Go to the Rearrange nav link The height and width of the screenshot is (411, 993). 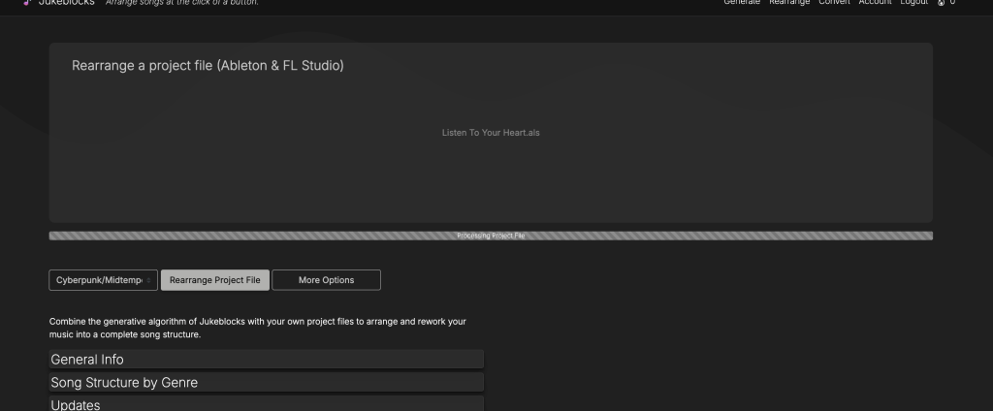pos(789,3)
